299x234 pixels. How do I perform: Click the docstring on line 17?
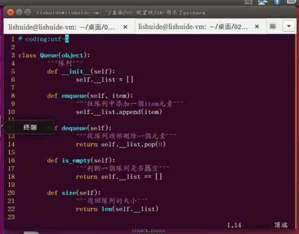122,168
